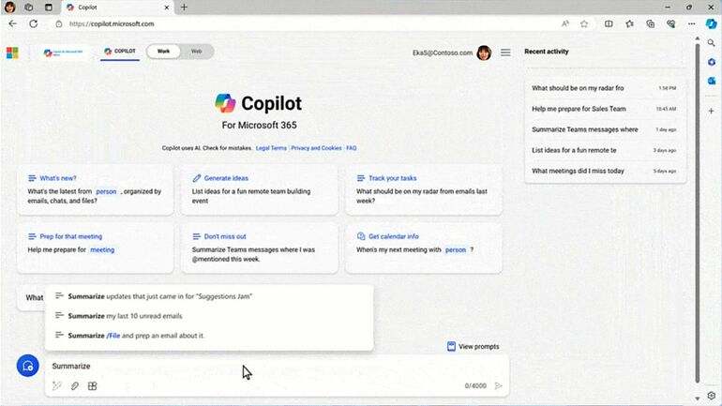Click the address bar URL field
Viewport: 722px width, 406px height.
[x=304, y=23]
